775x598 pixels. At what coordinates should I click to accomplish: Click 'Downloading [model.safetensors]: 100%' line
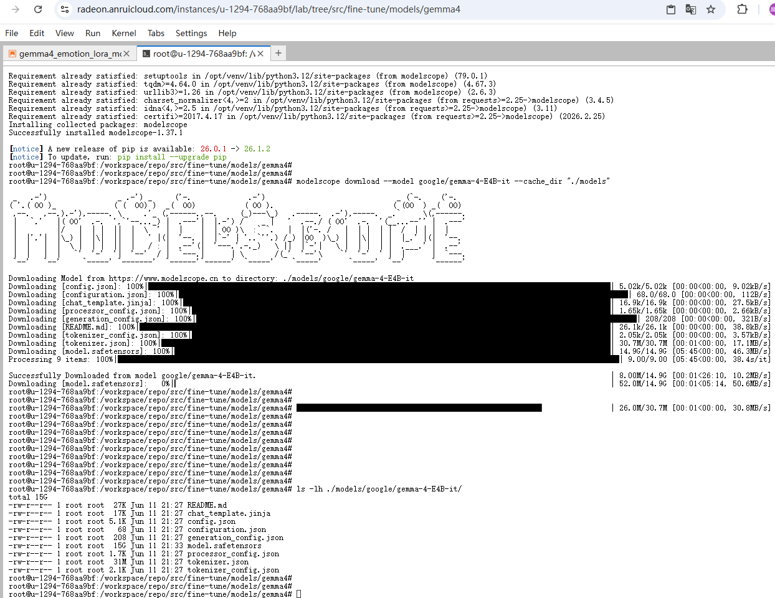389,351
